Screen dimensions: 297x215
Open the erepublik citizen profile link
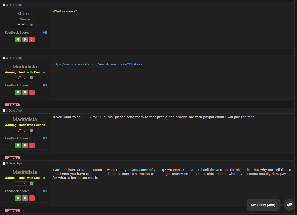pyautogui.click(x=97, y=64)
